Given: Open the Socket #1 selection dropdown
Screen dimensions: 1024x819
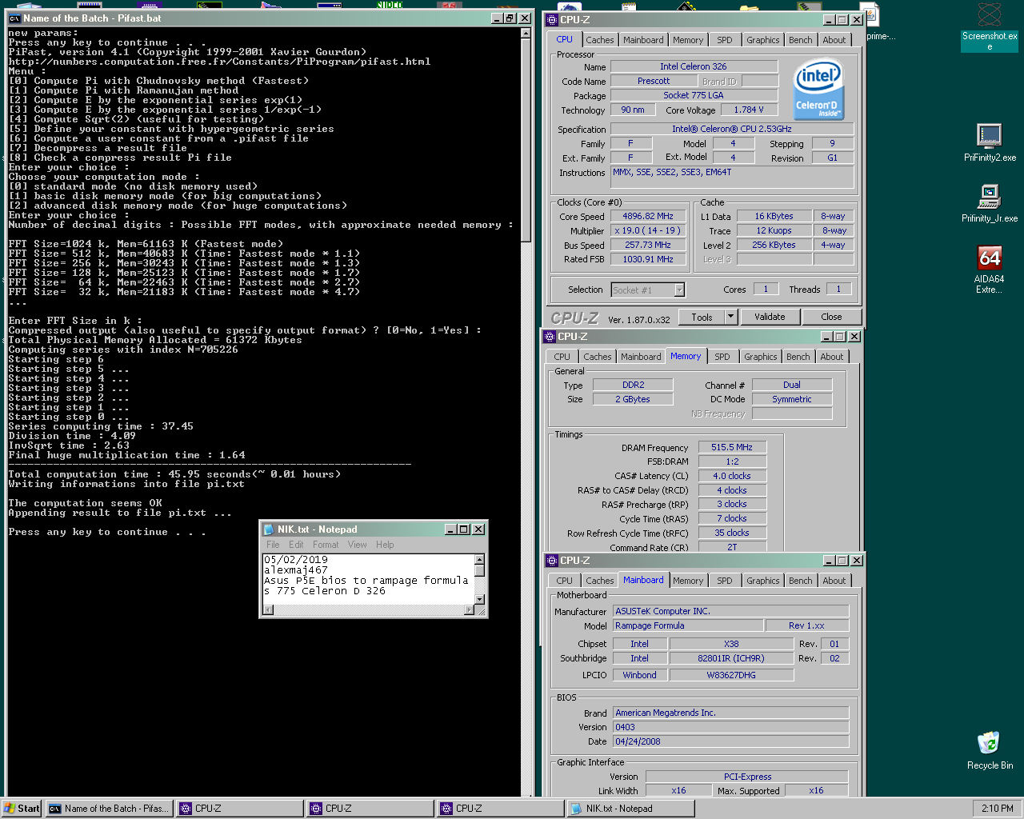Looking at the screenshot, I should coord(679,290).
